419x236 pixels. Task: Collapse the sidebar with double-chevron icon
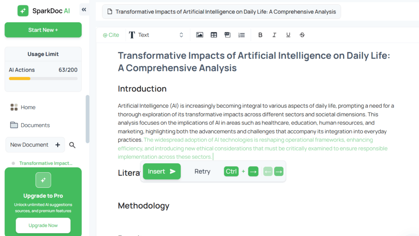coord(84,9)
